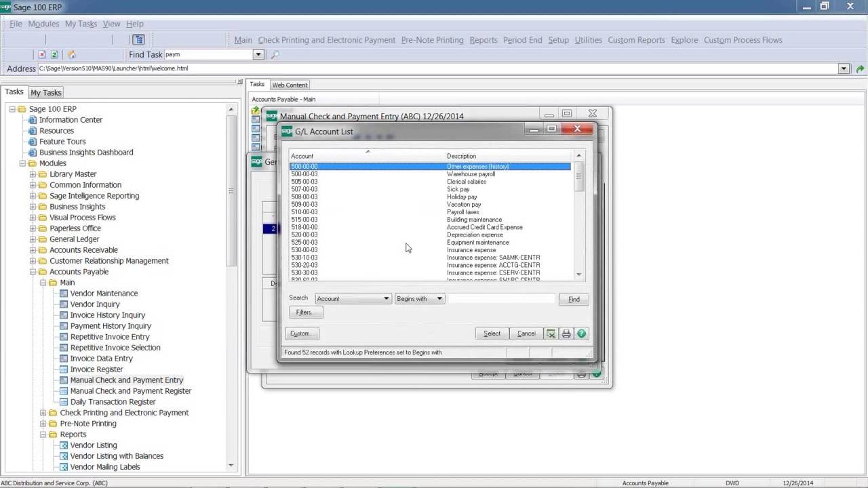The width and height of the screenshot is (868, 488).
Task: Expand the Find Task history dropdown
Action: pos(258,54)
